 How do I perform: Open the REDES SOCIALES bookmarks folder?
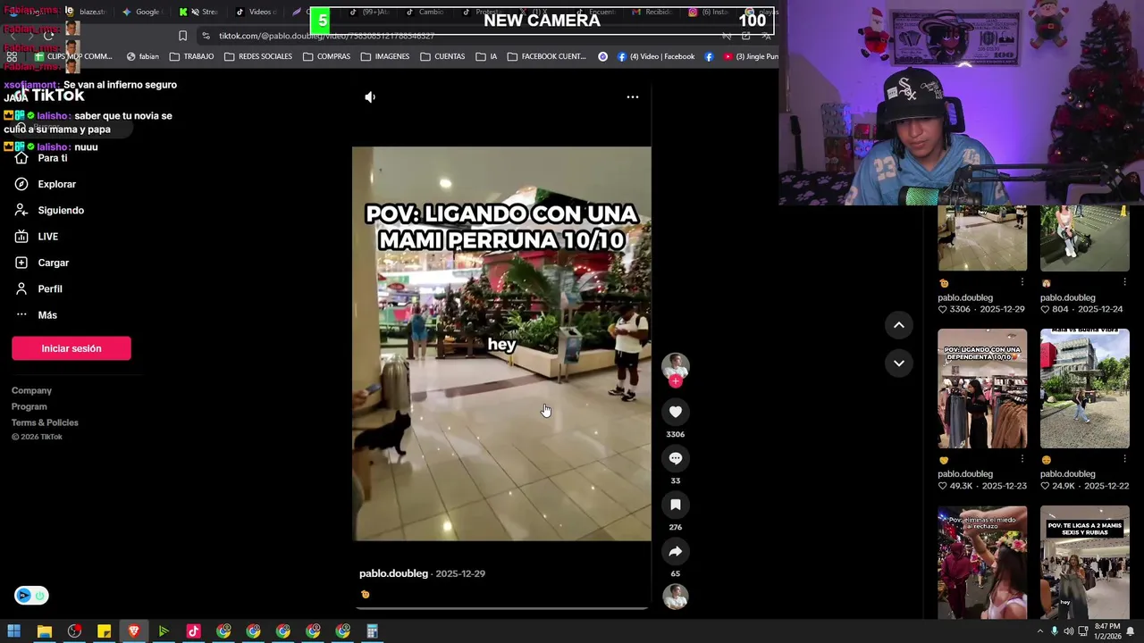[258, 56]
